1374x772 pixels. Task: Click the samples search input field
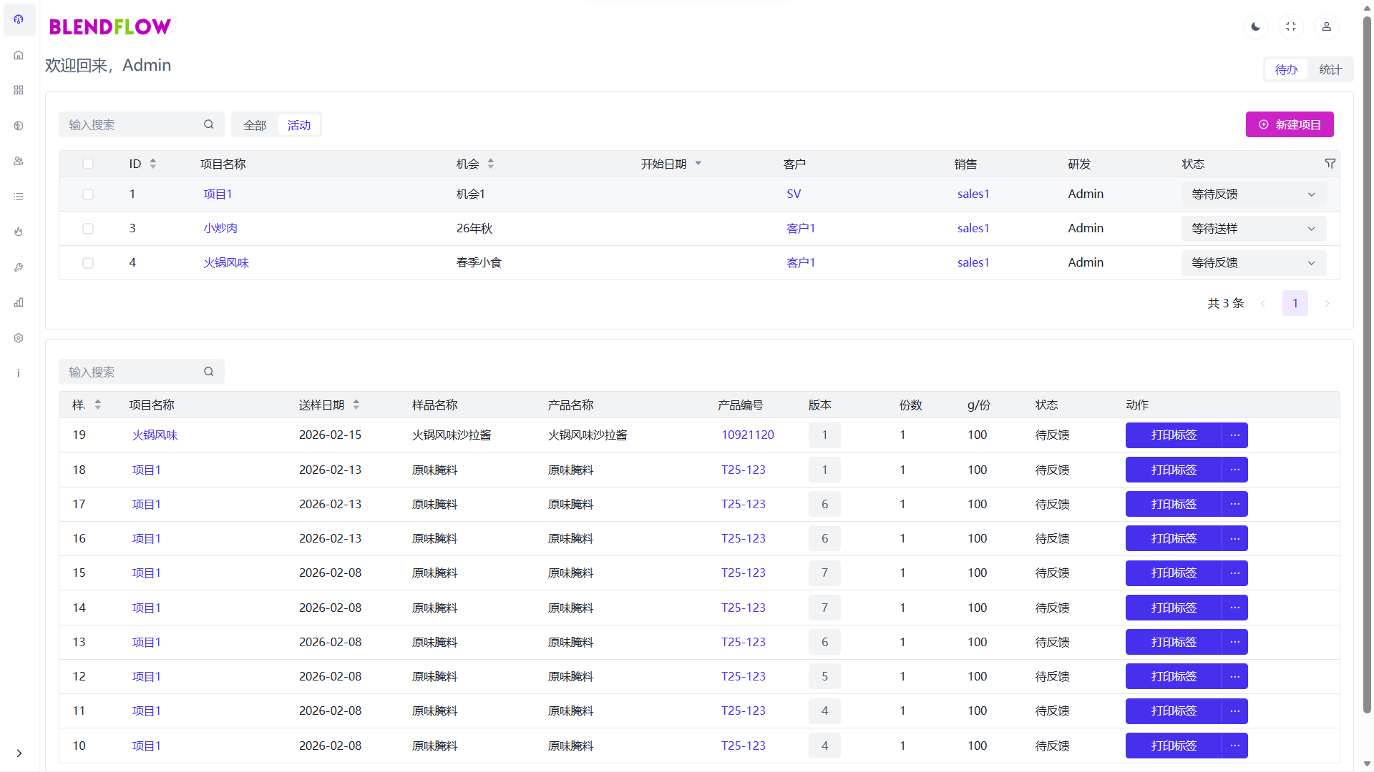(x=132, y=372)
